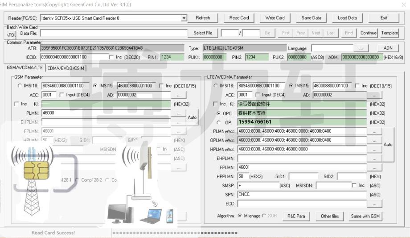The height and width of the screenshot is (238, 410).
Task: Switch to the CDMA/EVDO/CSIM tab
Action: 66,68
